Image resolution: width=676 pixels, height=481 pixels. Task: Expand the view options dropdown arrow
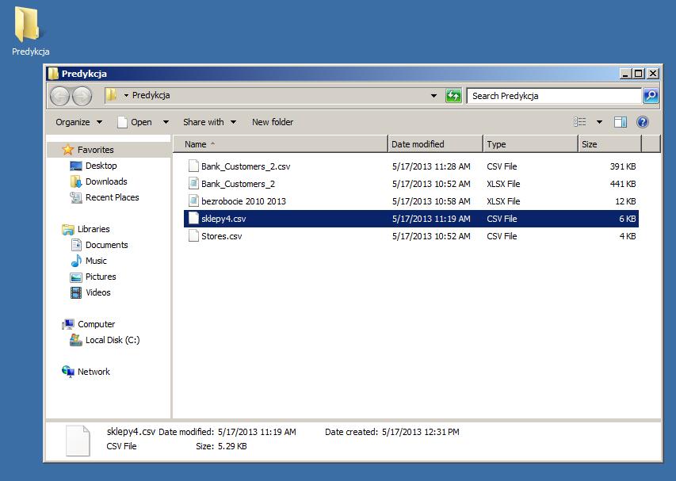tap(599, 122)
